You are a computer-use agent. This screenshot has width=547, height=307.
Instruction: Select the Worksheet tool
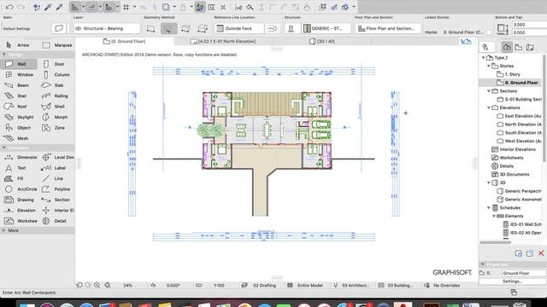21,221
